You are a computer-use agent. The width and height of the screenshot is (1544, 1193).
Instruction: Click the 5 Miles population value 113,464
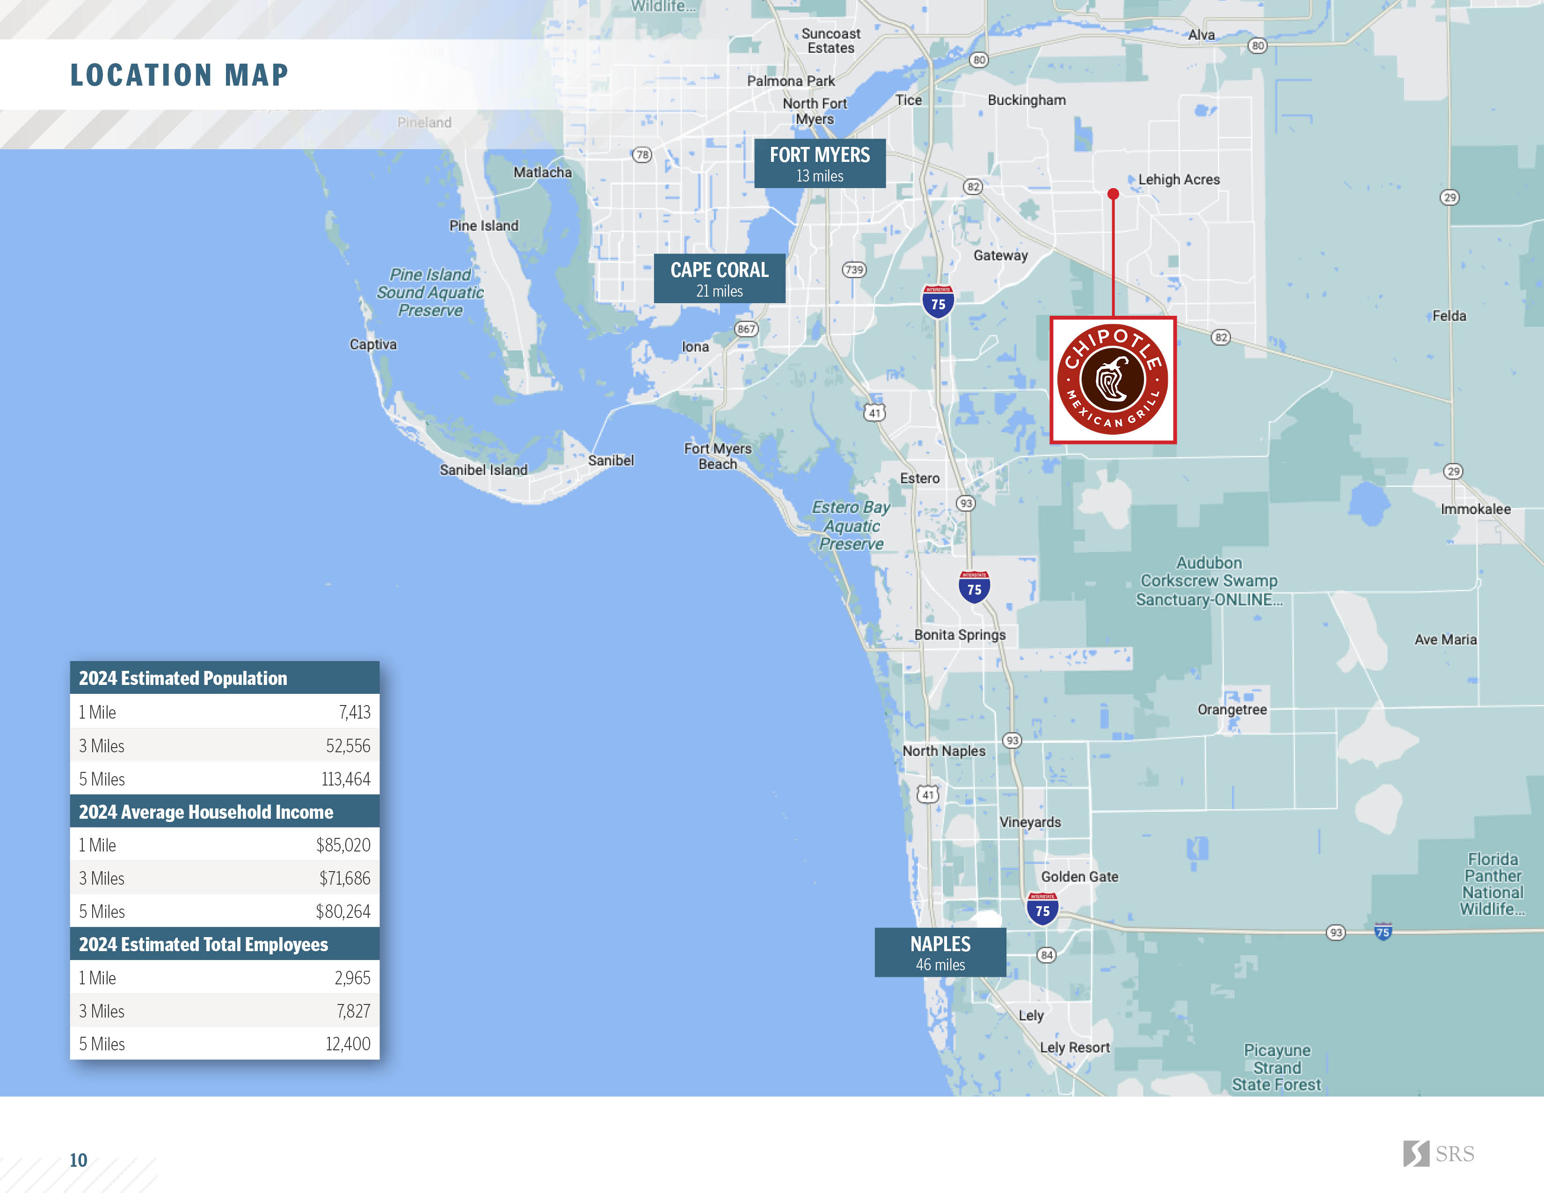pos(346,779)
